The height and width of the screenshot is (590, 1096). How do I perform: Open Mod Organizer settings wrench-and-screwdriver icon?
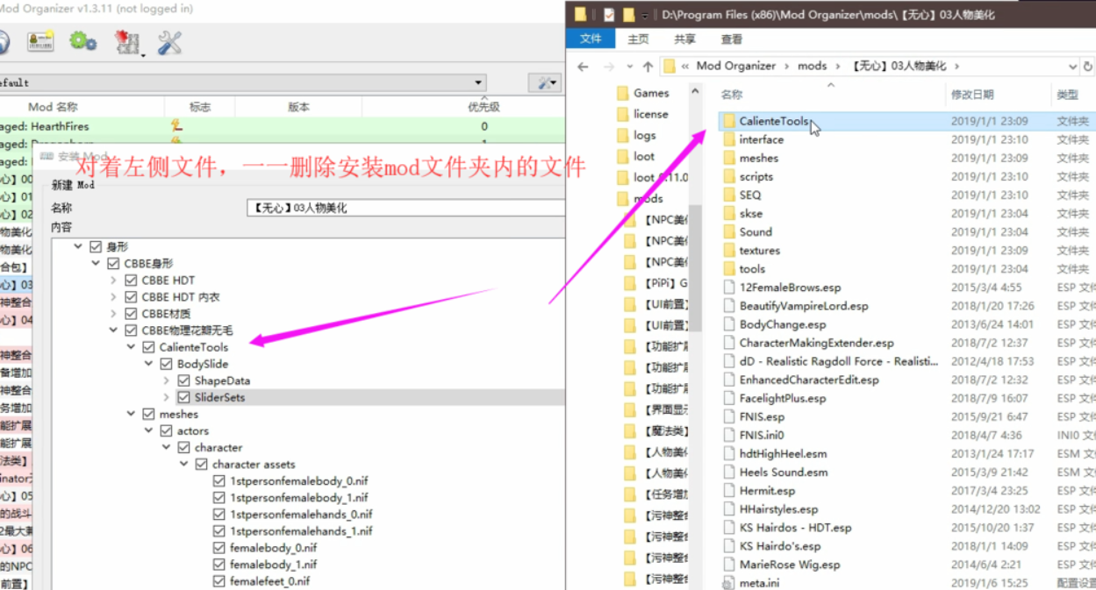pos(169,42)
